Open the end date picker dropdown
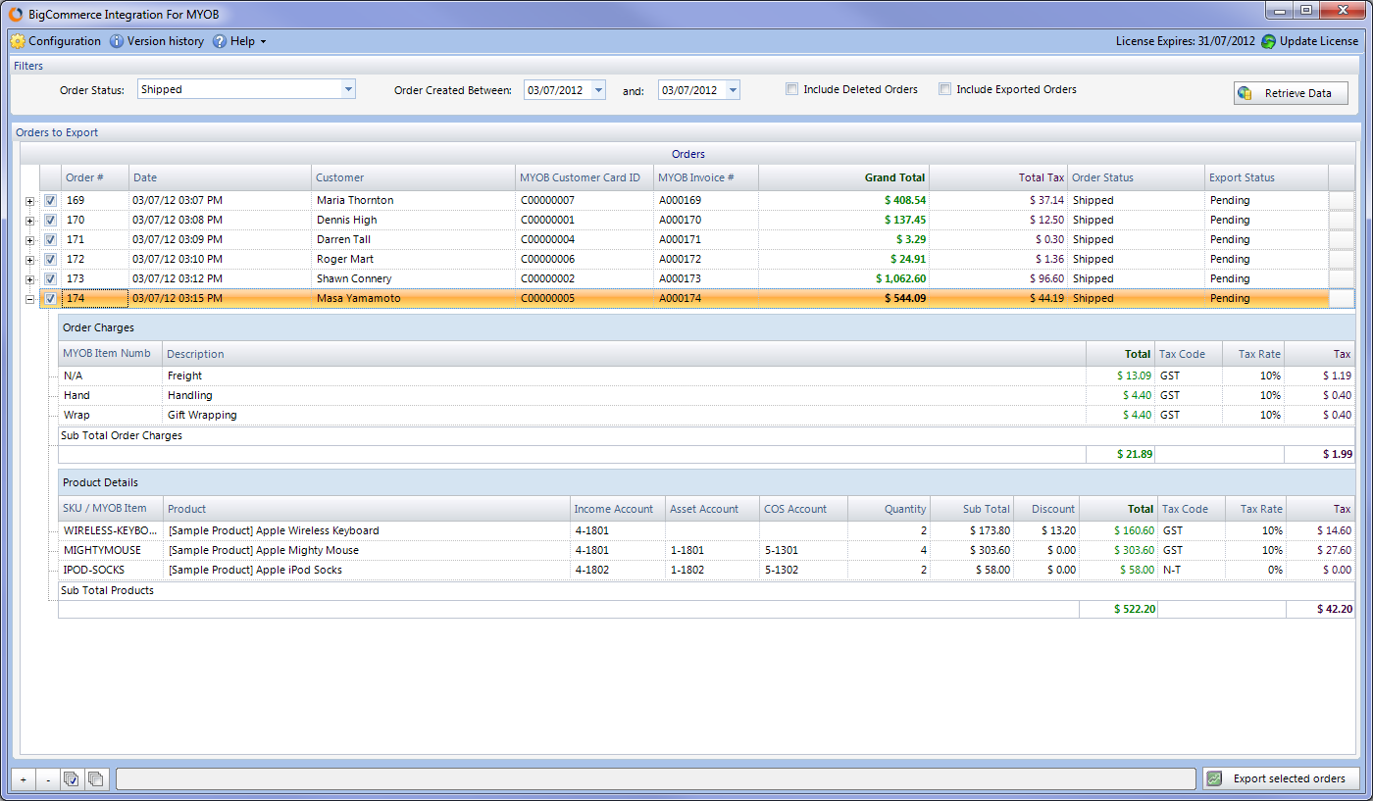Image resolution: width=1373 pixels, height=801 pixels. 733,90
